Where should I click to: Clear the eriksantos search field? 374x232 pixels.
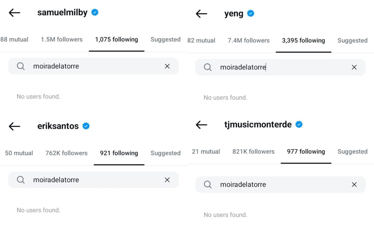[x=167, y=180]
